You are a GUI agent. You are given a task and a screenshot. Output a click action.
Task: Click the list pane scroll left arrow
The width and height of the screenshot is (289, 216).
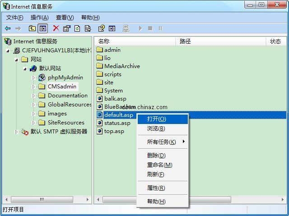tap(98, 200)
